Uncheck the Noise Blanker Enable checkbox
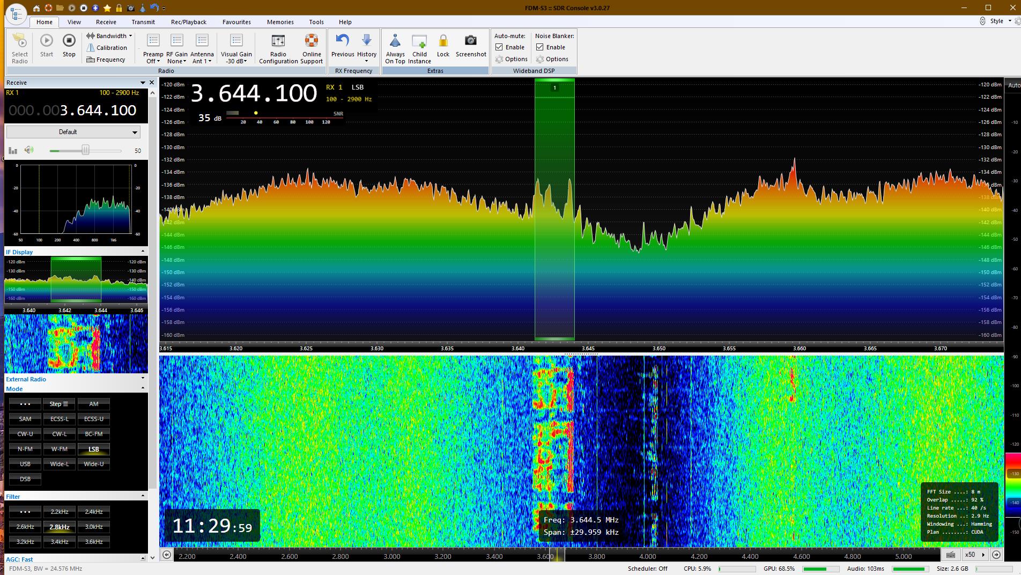This screenshot has height=575, width=1021. 540,47
